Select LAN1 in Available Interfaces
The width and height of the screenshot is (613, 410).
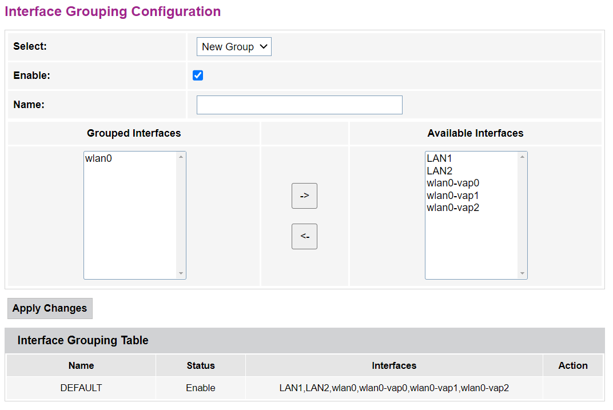click(439, 158)
